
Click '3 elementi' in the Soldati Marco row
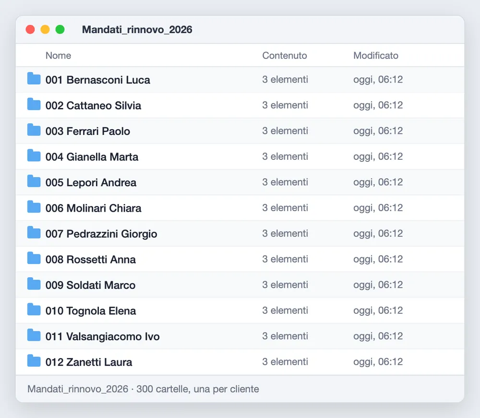pos(285,285)
